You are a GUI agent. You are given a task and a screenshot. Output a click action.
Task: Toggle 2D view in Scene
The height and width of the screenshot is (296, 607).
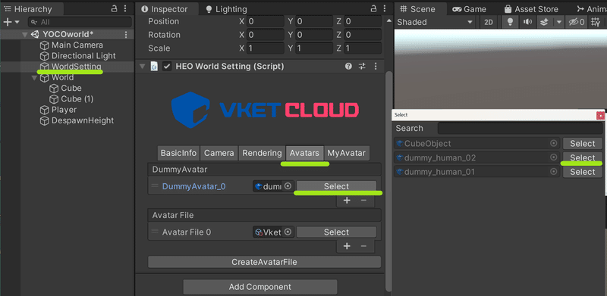[489, 22]
